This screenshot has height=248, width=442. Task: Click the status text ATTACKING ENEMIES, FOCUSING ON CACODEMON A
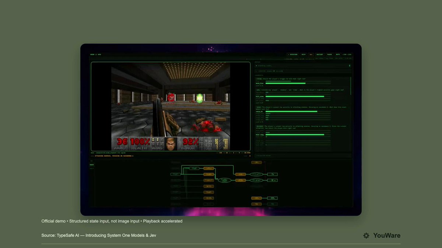(114, 156)
